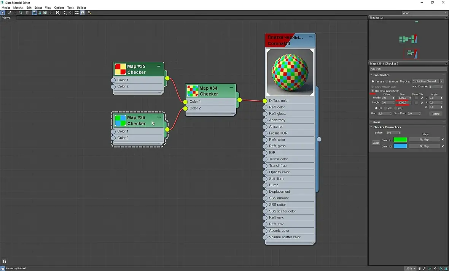Viewport: 449px width, 271px height.
Task: Activate the Zoom magnifier tool
Action: (425, 268)
